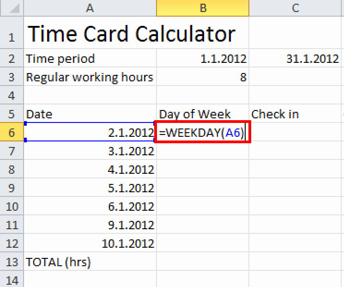This screenshot has width=344, height=287.
Task: Click row 14 header number
Action: point(12,281)
